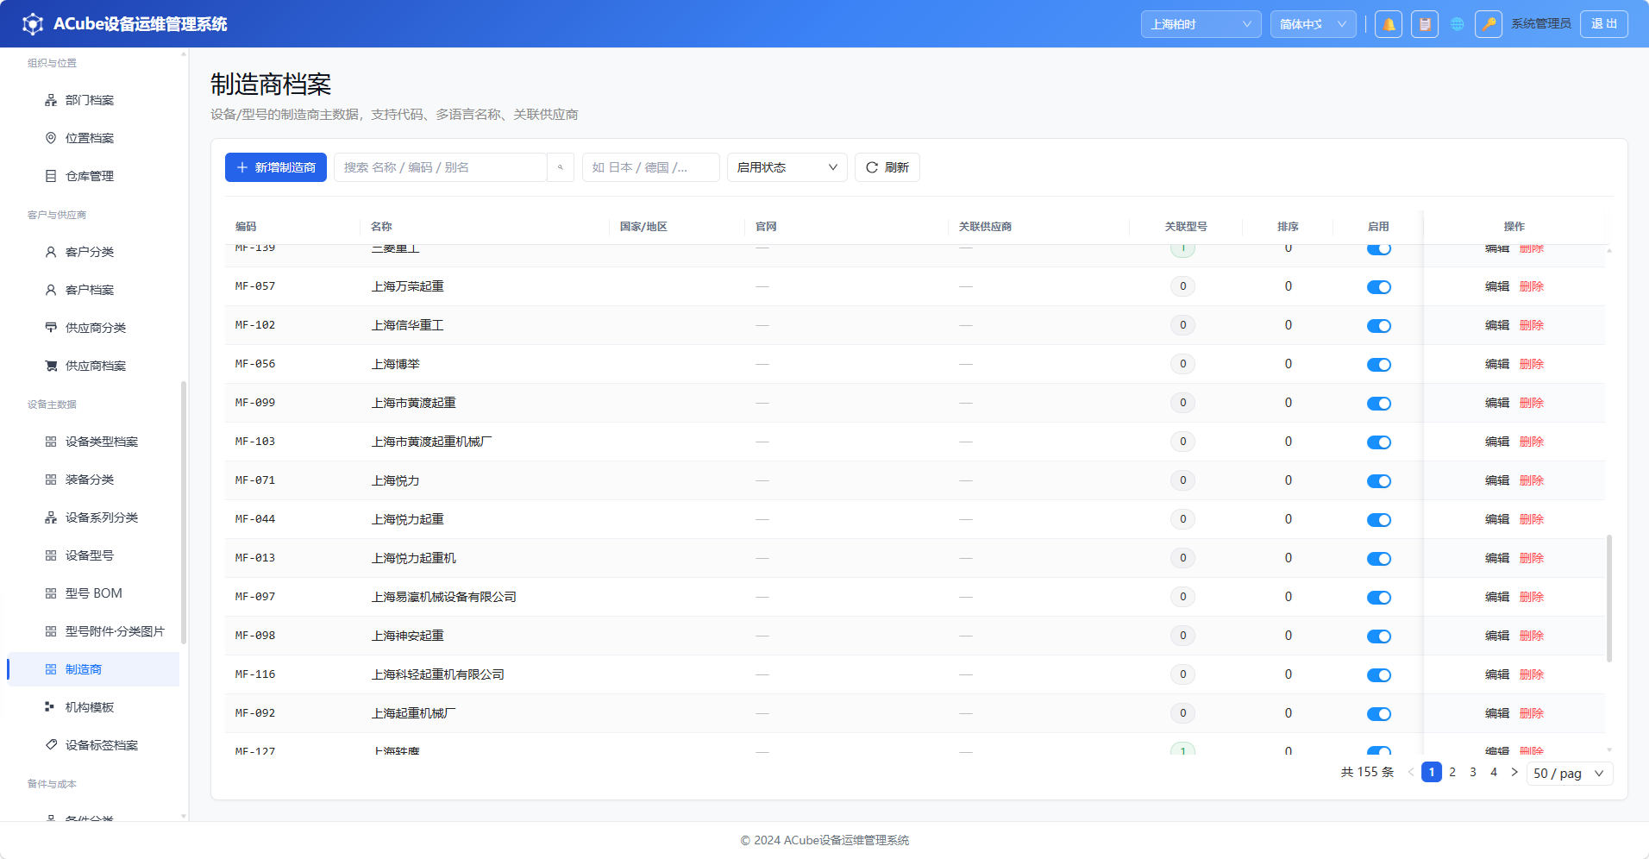This screenshot has height=859, width=1649.
Task: Click the globe language icon
Action: coord(1458,24)
